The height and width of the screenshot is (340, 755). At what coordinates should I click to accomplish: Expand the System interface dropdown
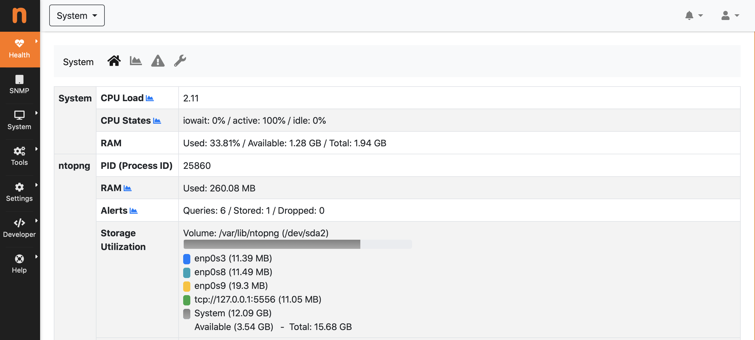77,15
